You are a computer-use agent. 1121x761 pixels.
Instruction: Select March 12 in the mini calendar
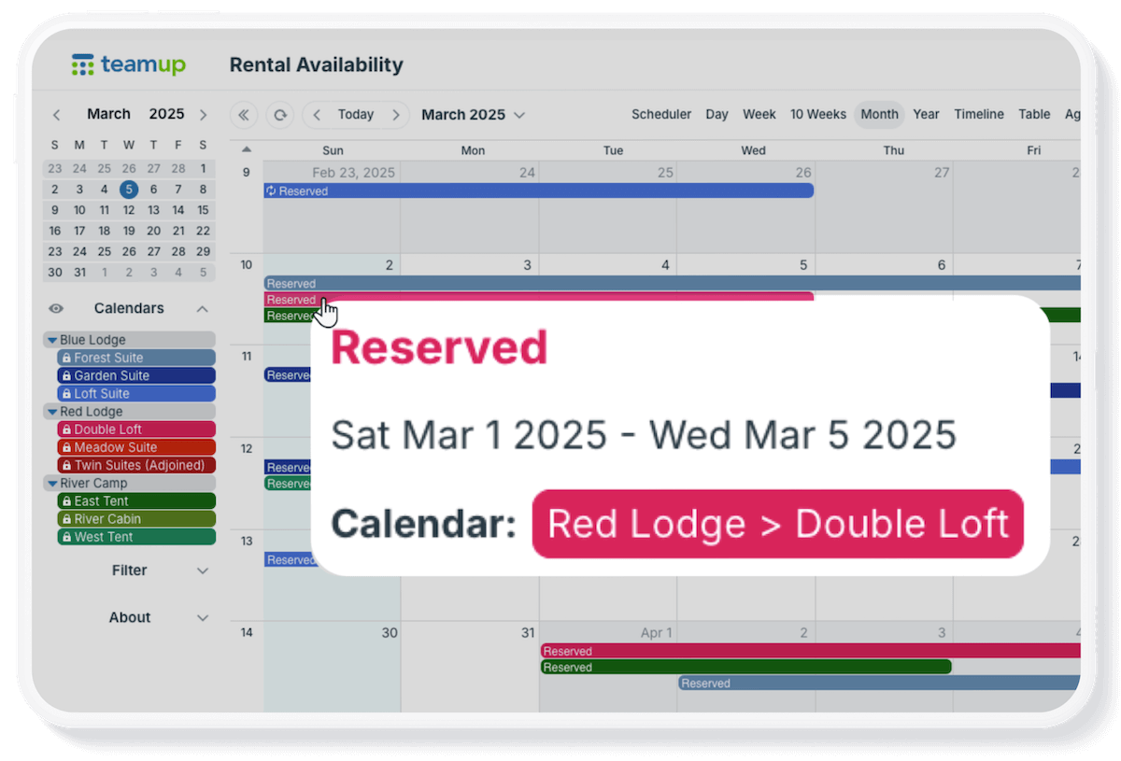coord(129,210)
